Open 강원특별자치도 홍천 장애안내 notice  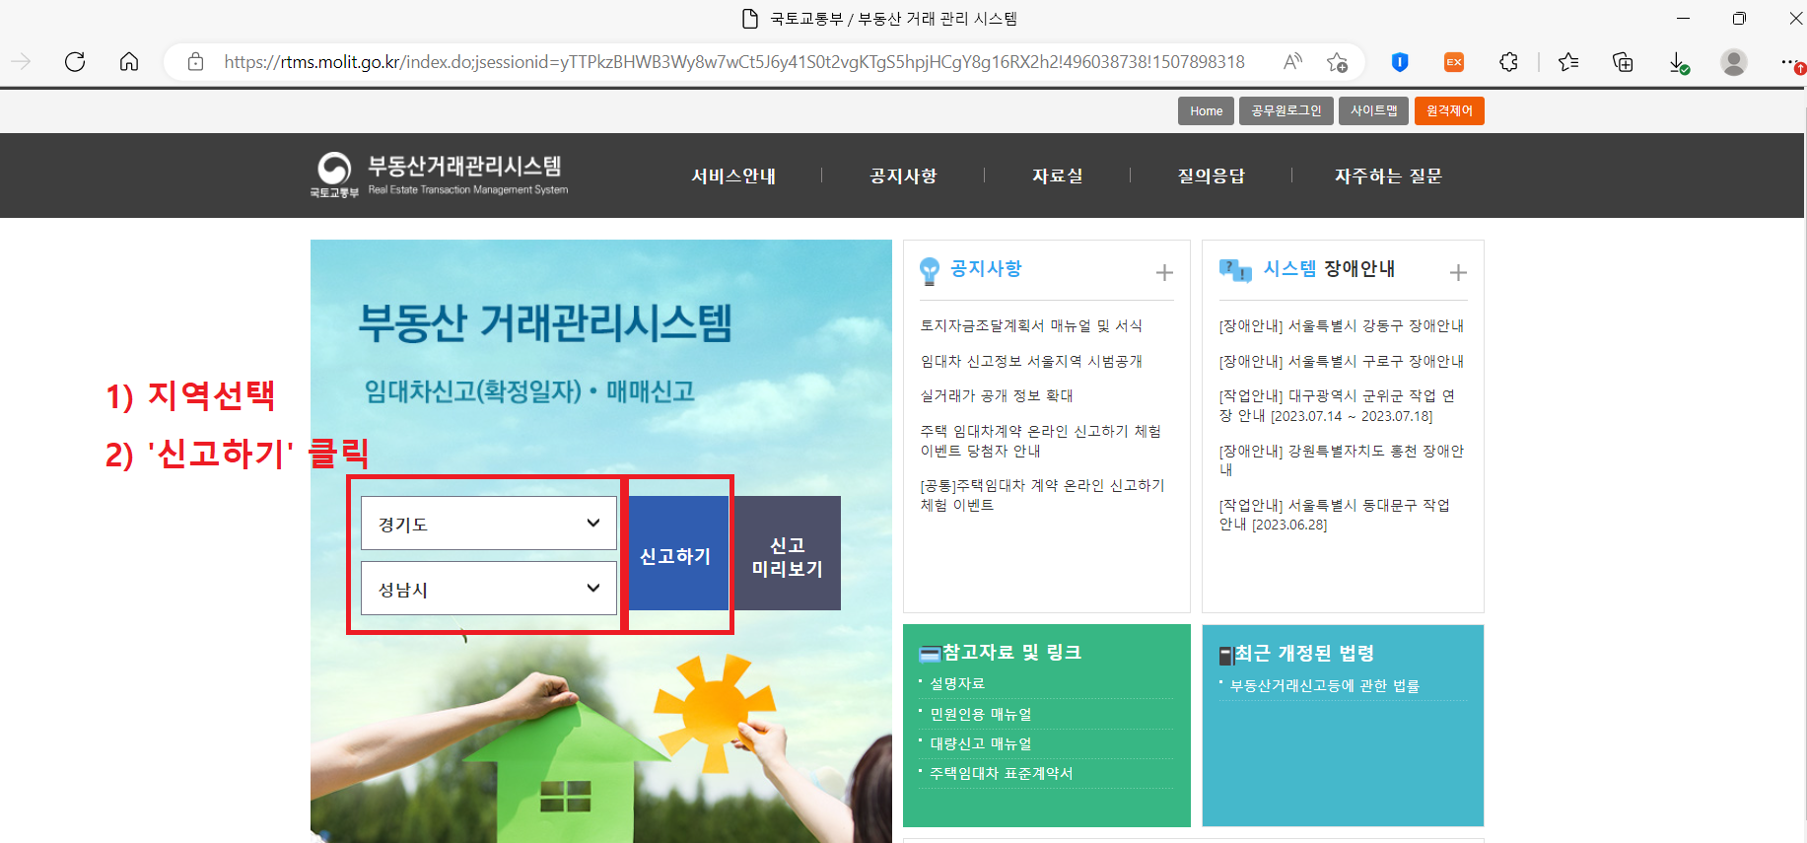1342,459
